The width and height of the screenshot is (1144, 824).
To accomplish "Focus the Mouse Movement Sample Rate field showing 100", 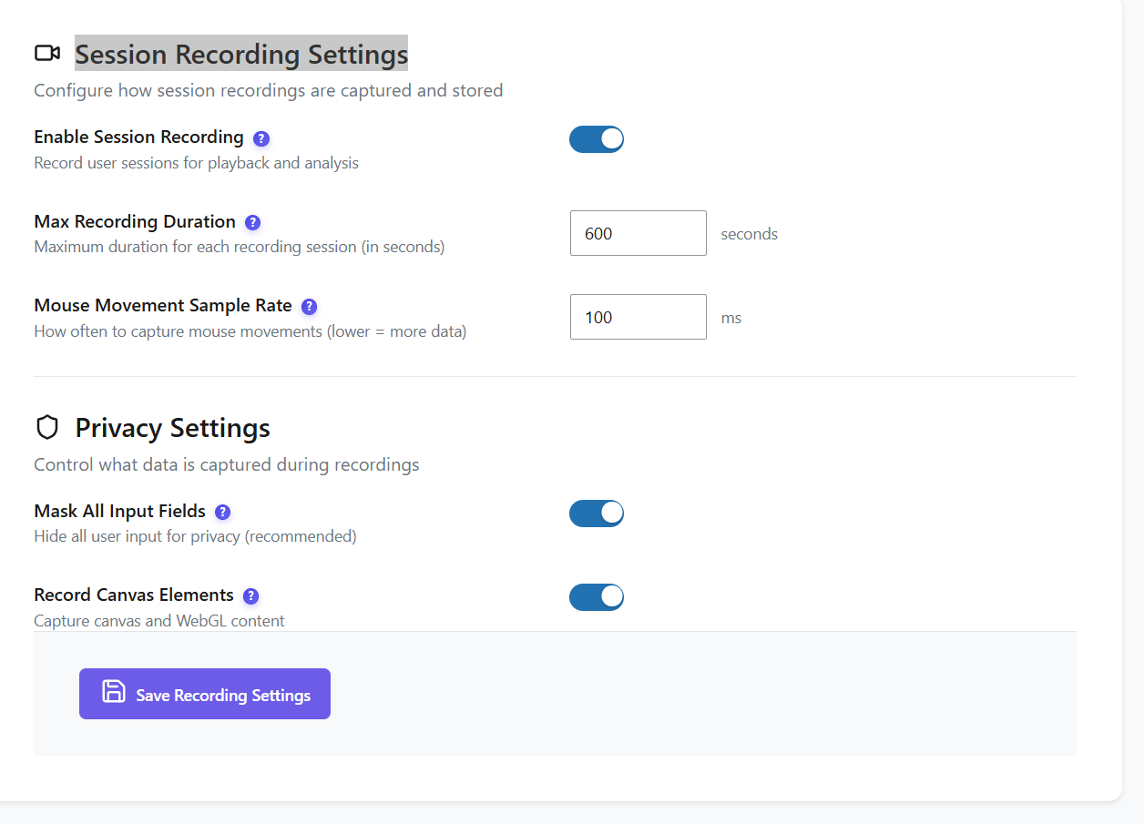I will 638,317.
